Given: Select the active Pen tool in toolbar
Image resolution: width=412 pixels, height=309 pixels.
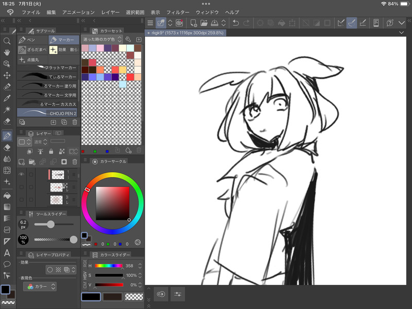Looking at the screenshot, I should [x=7, y=136].
